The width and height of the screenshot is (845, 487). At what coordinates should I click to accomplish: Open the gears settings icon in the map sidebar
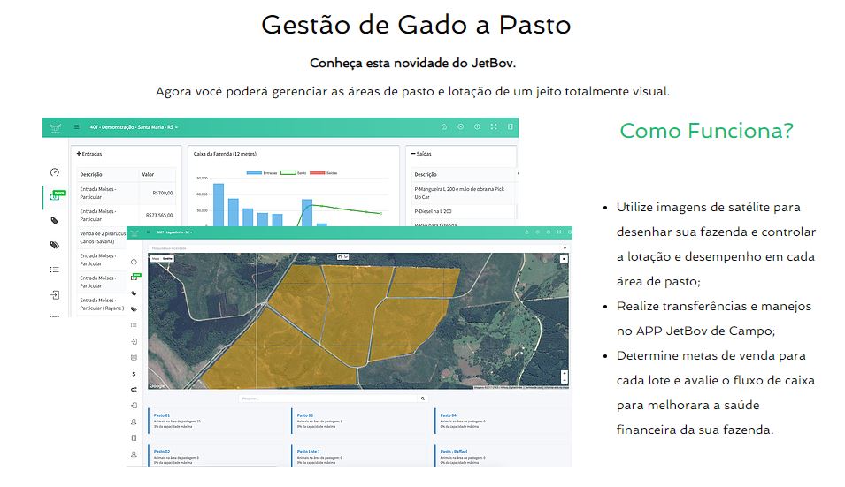[134, 390]
